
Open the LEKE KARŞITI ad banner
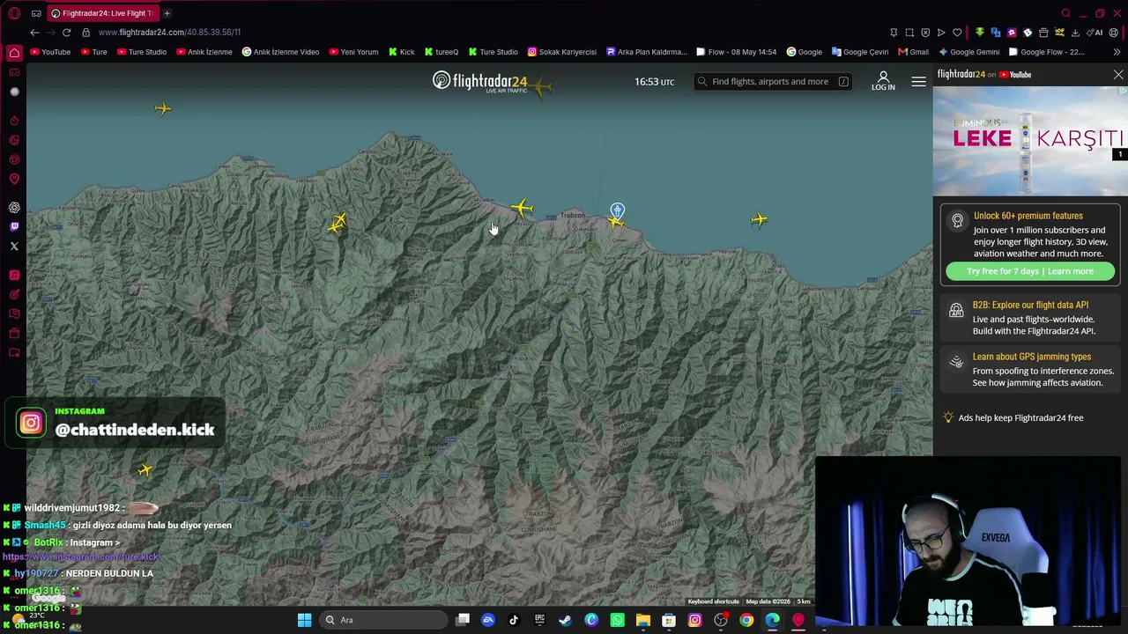(x=1030, y=140)
